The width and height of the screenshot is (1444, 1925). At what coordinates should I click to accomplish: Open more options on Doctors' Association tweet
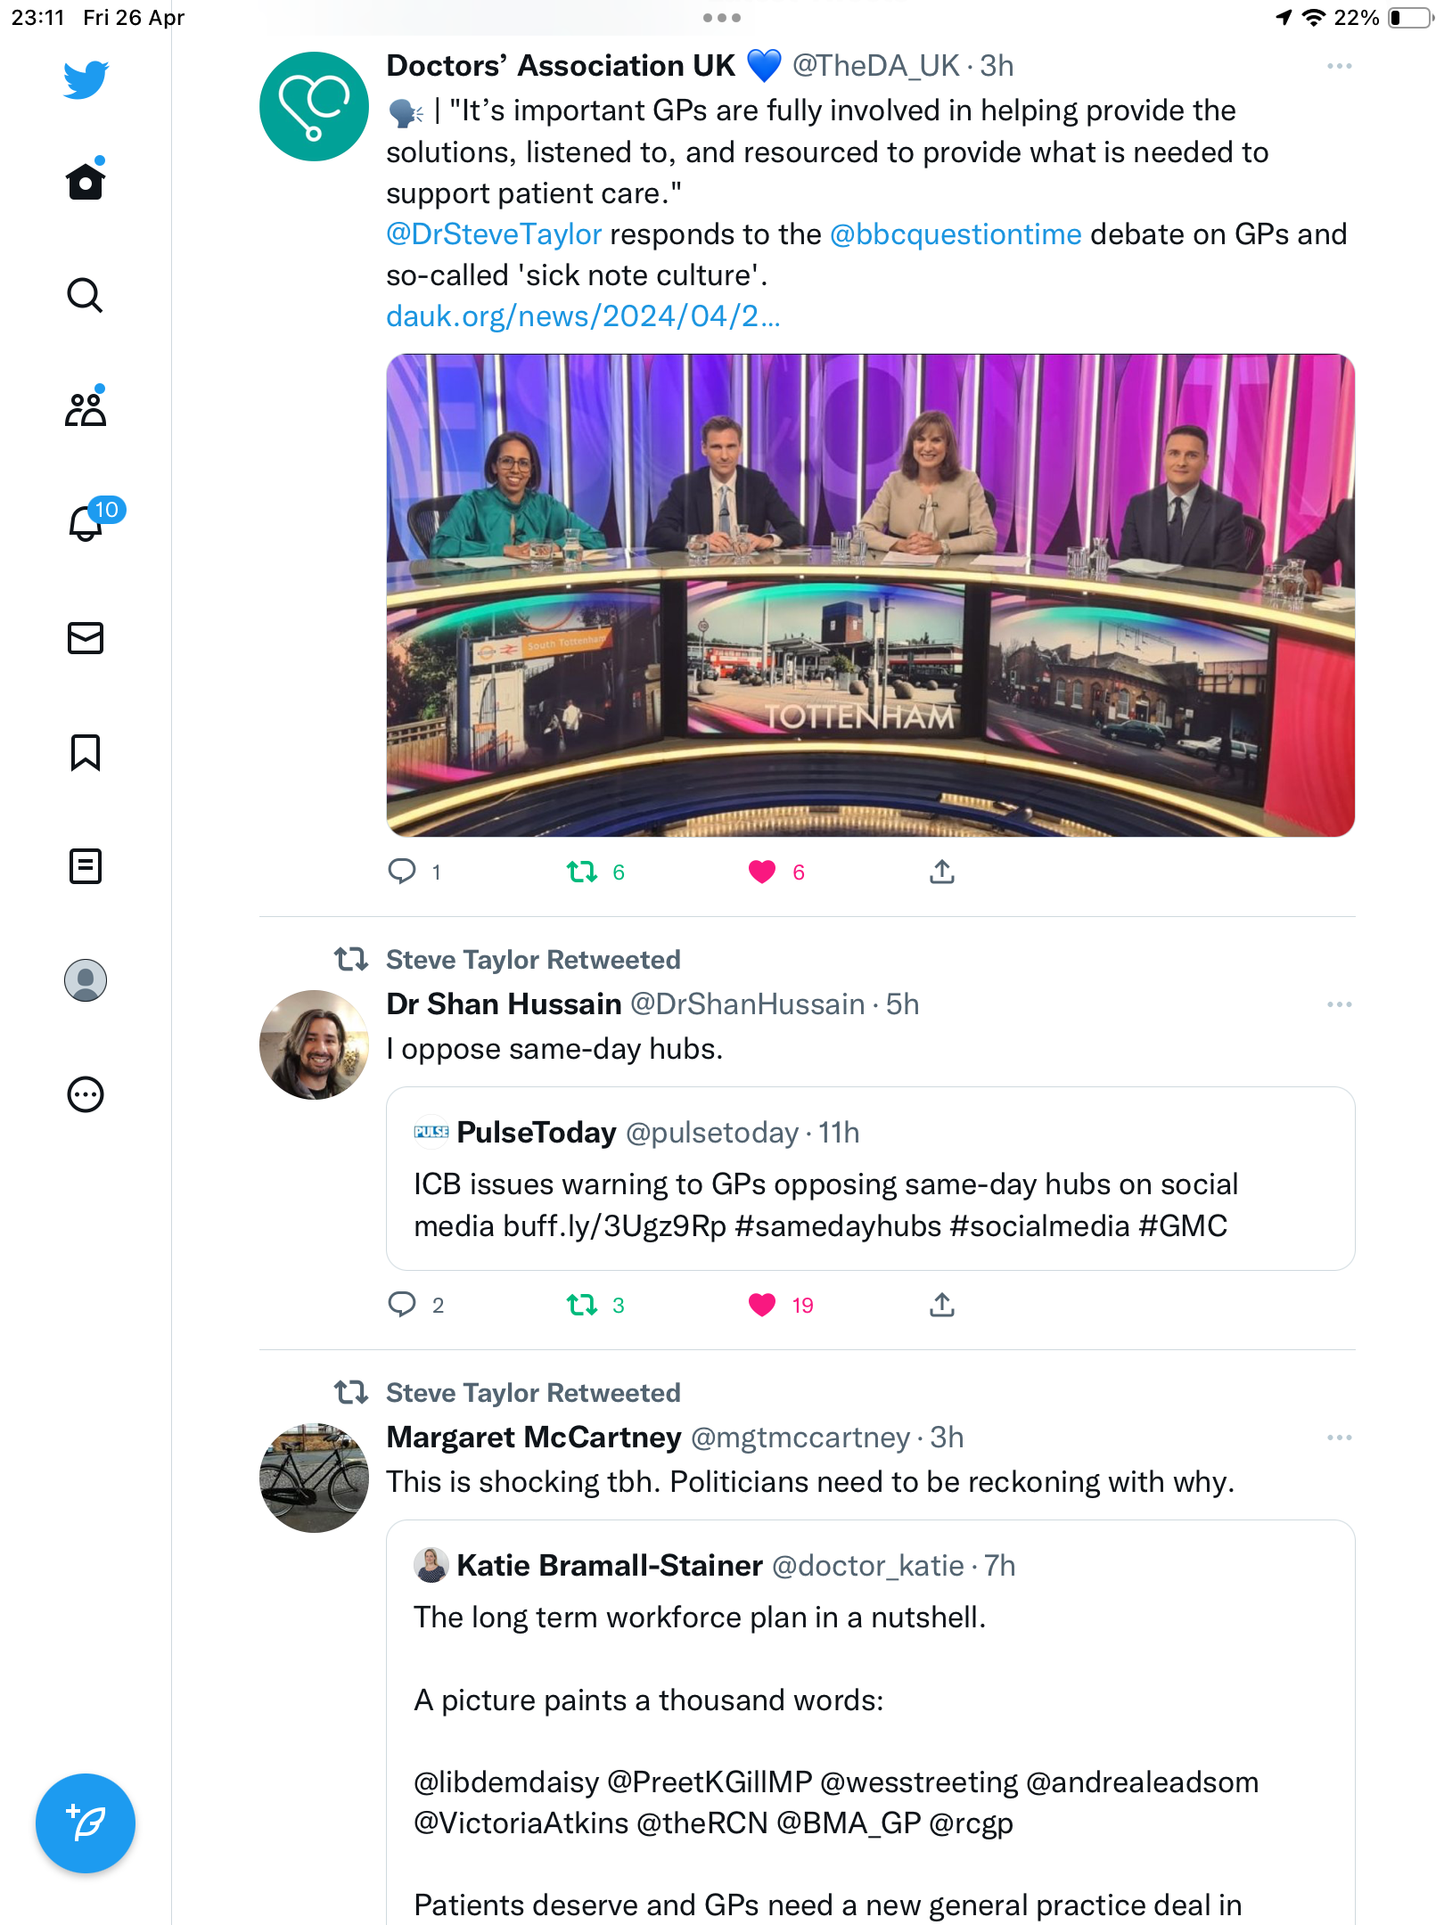1339,67
